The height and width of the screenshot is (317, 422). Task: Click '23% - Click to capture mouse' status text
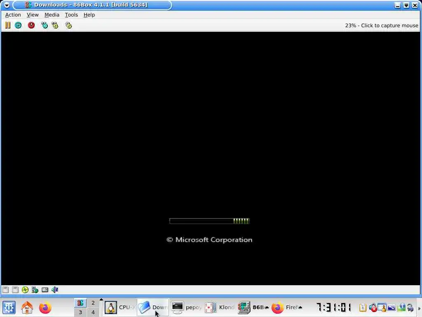click(x=382, y=25)
